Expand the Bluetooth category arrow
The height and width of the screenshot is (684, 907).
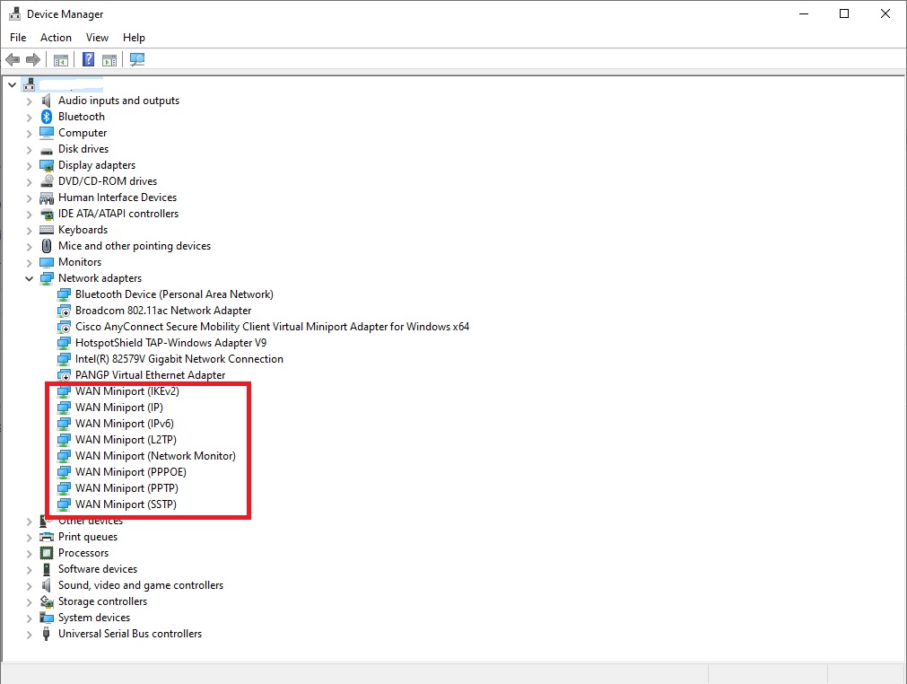click(29, 118)
